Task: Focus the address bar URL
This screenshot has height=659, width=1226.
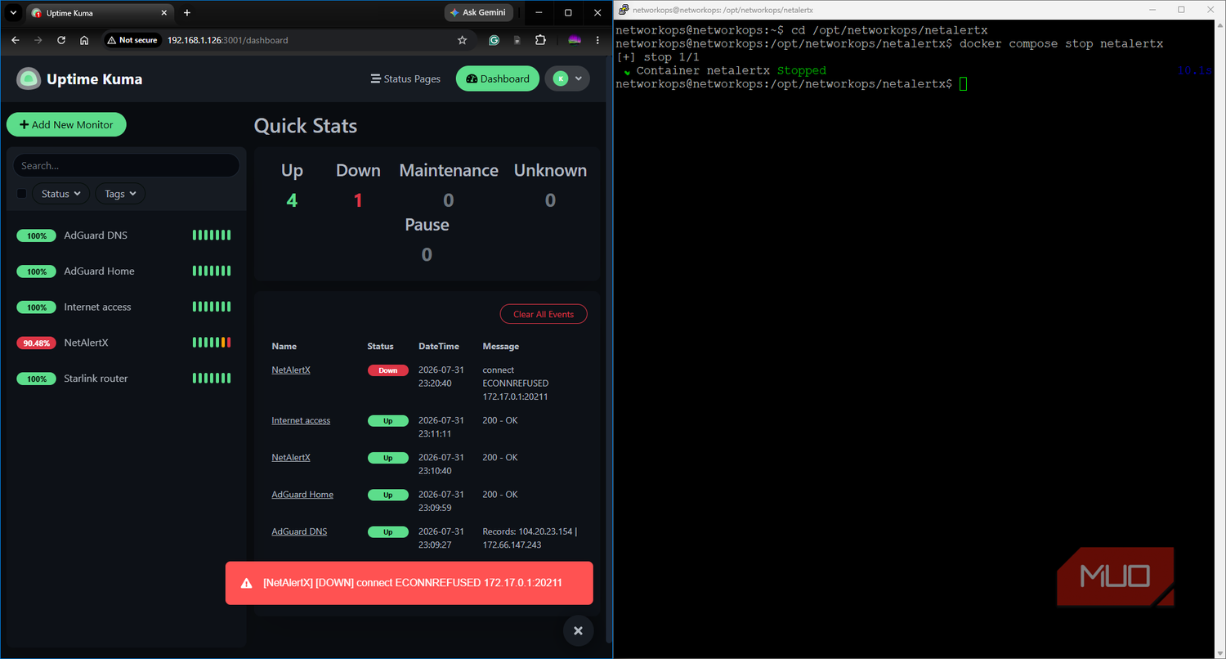Action: [227, 40]
